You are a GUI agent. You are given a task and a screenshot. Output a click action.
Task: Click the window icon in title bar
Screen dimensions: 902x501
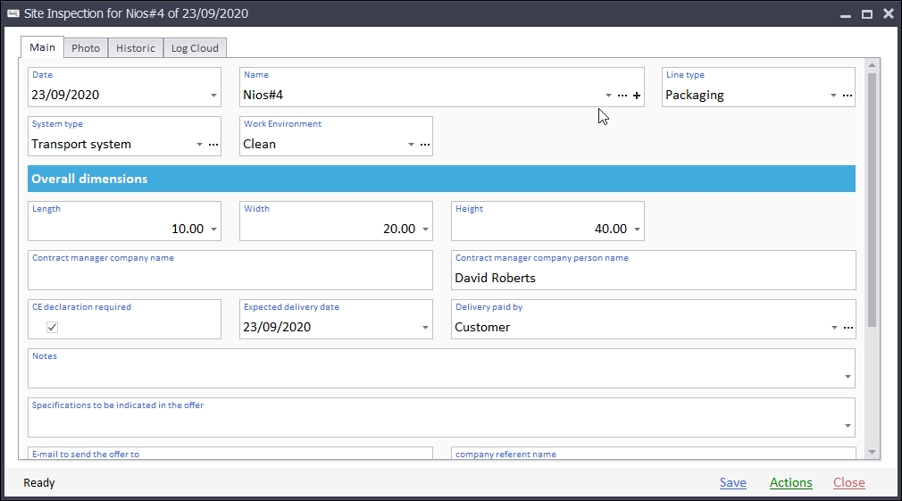[13, 13]
